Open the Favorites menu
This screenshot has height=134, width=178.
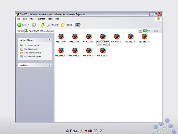click(41, 19)
